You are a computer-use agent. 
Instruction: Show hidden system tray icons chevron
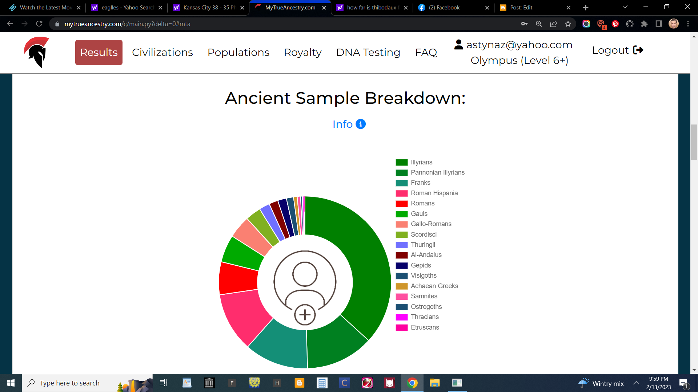pos(636,383)
